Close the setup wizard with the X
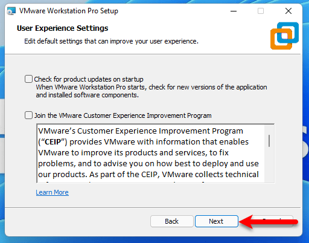The height and width of the screenshot is (243, 309). 288,11
